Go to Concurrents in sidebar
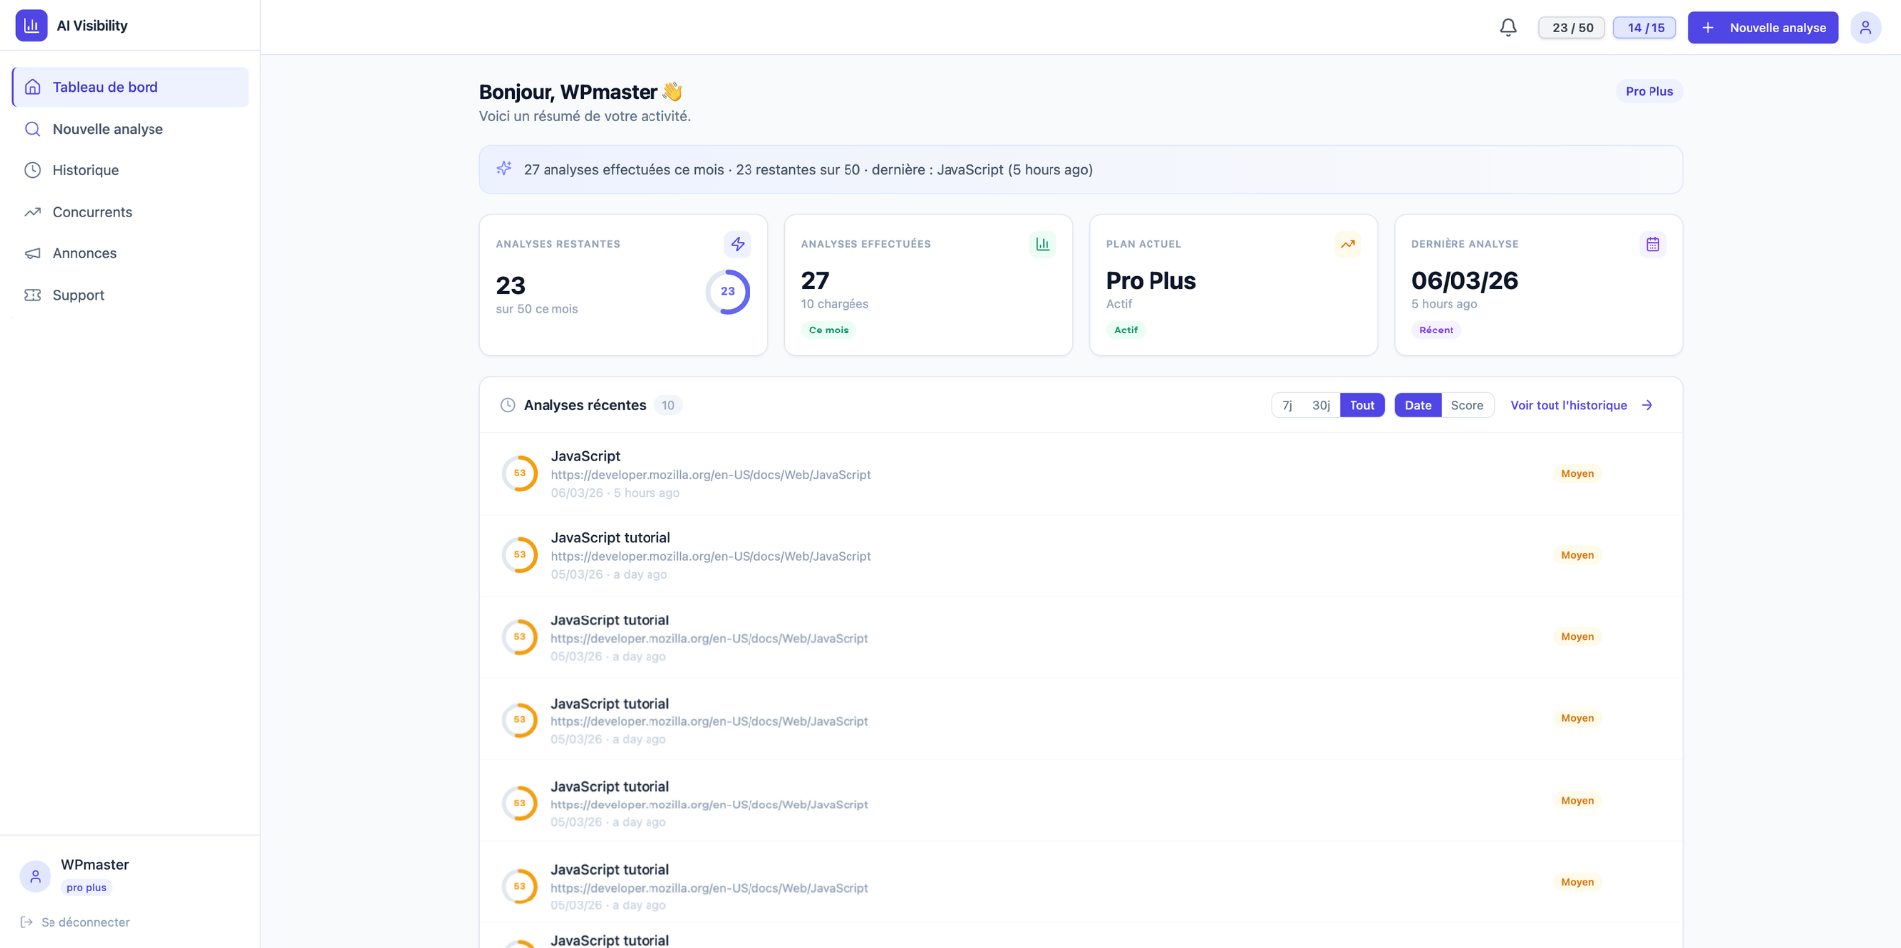Image resolution: width=1901 pixels, height=948 pixels. [92, 212]
